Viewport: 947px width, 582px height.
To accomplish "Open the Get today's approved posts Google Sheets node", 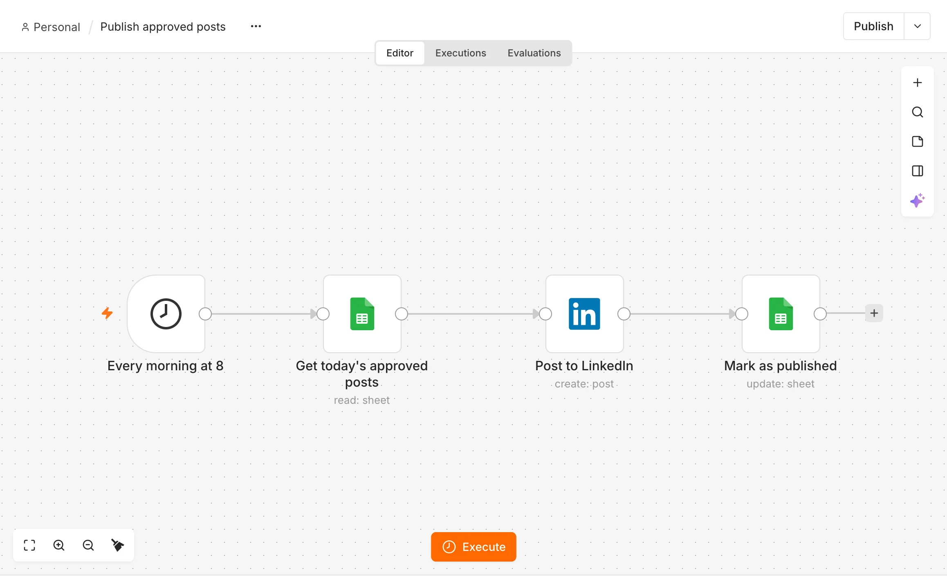I will [x=362, y=314].
